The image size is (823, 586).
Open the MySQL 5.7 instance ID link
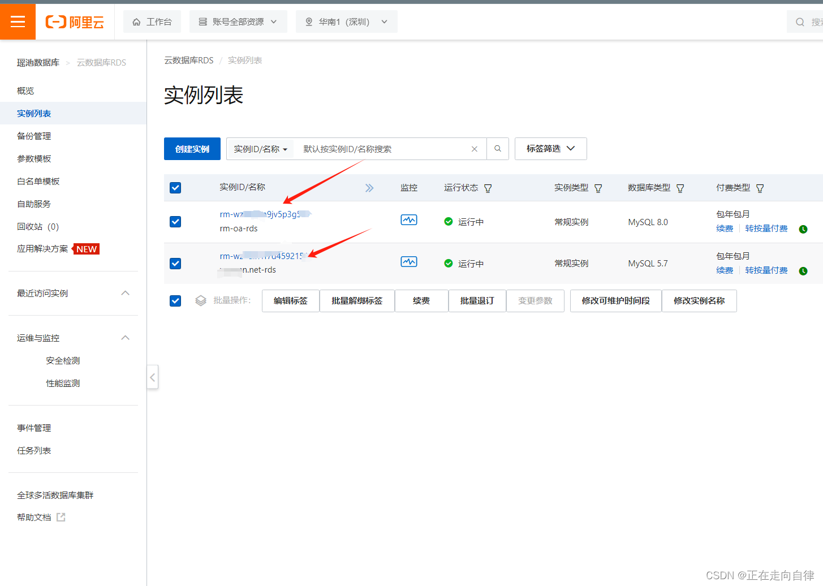coord(264,256)
